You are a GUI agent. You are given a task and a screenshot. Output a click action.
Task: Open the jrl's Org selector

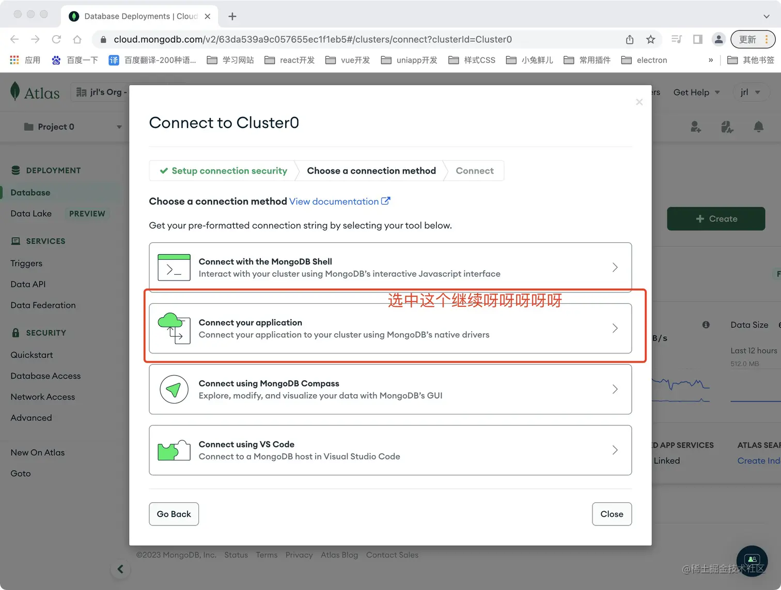(100, 92)
